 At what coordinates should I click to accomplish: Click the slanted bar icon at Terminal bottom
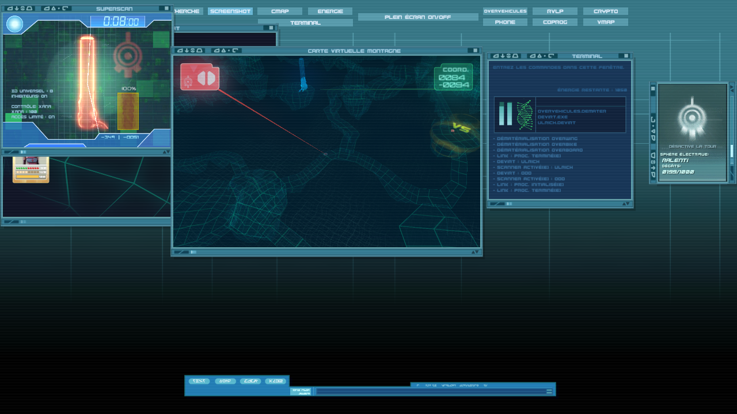click(497, 204)
